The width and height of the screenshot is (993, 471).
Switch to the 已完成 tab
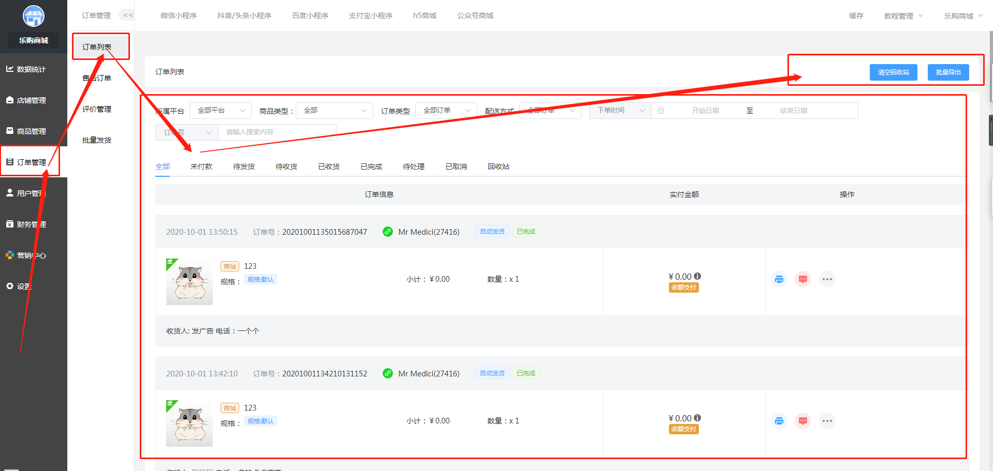tap(371, 166)
